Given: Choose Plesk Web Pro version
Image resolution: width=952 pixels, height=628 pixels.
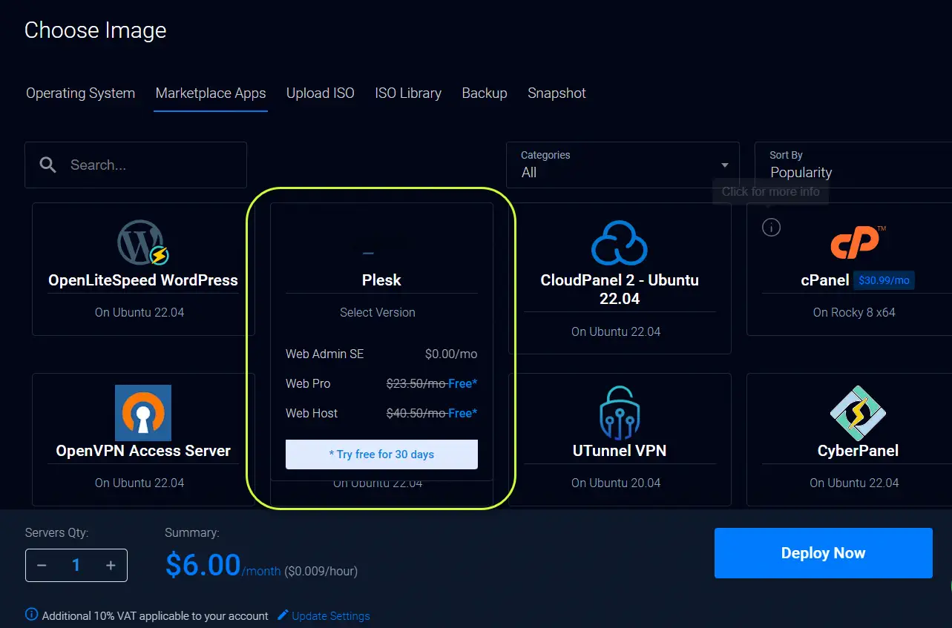Looking at the screenshot, I should 381,384.
